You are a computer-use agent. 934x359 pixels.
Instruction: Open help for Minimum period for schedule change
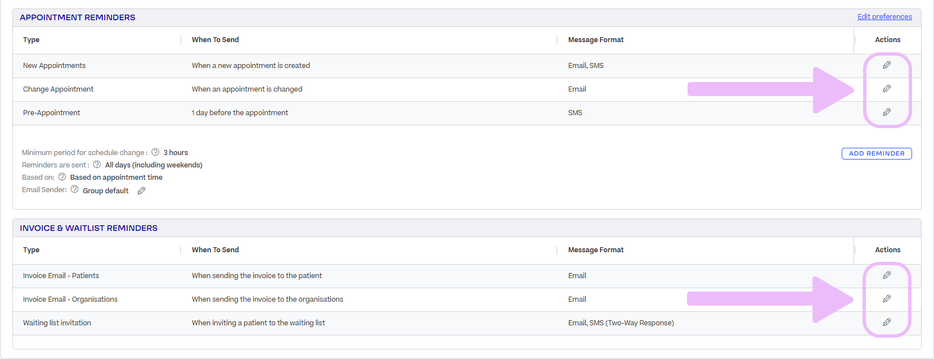(x=155, y=152)
